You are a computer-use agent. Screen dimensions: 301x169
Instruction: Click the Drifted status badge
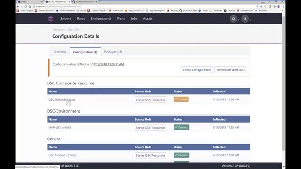click(x=181, y=99)
